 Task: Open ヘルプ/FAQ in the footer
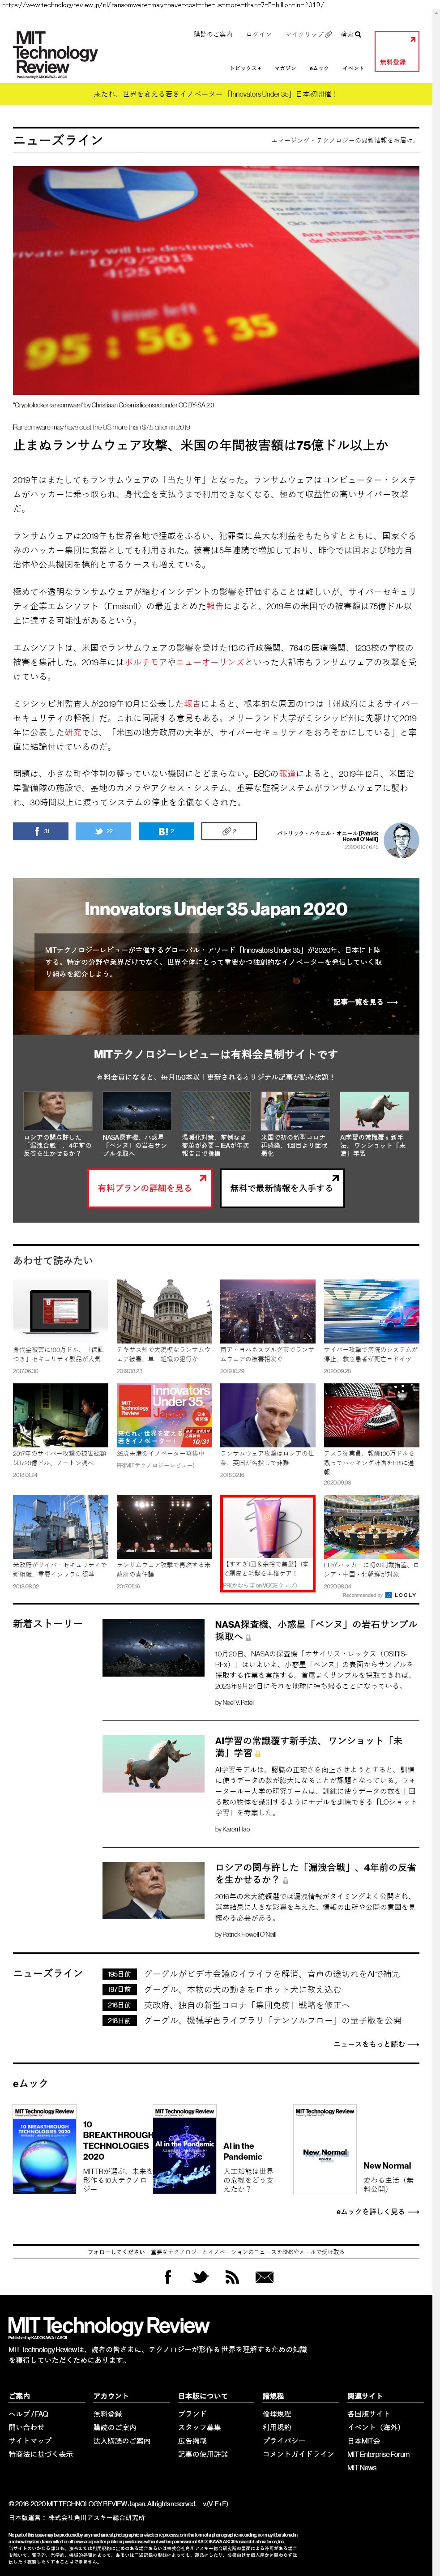click(x=28, y=2414)
